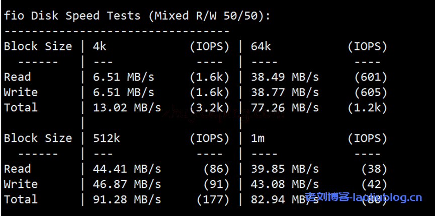Image resolution: width=435 pixels, height=216 pixels.
Task: Click the 13.02 MB/s 4k total value
Action: 127,107
